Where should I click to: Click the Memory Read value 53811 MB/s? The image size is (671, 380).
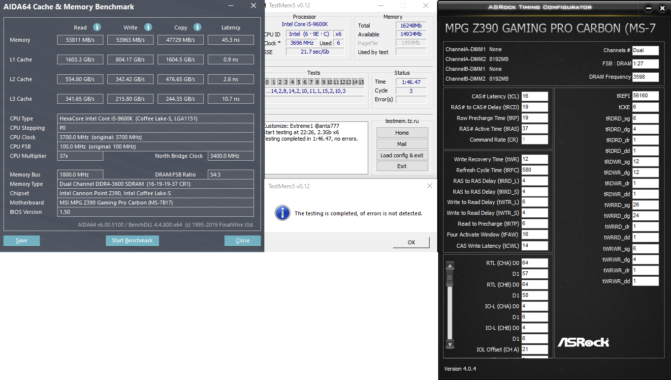click(x=80, y=40)
